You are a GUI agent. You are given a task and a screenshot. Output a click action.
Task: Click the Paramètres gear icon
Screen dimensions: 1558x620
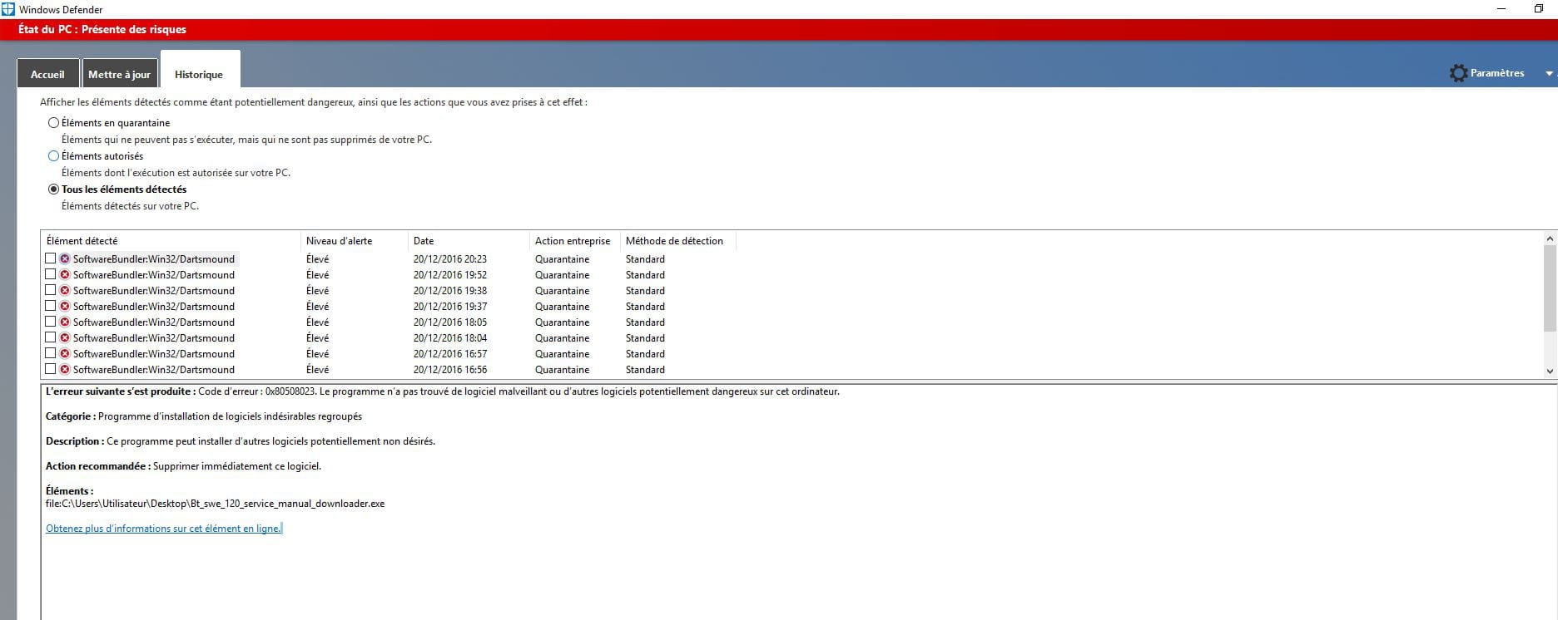pos(1458,73)
